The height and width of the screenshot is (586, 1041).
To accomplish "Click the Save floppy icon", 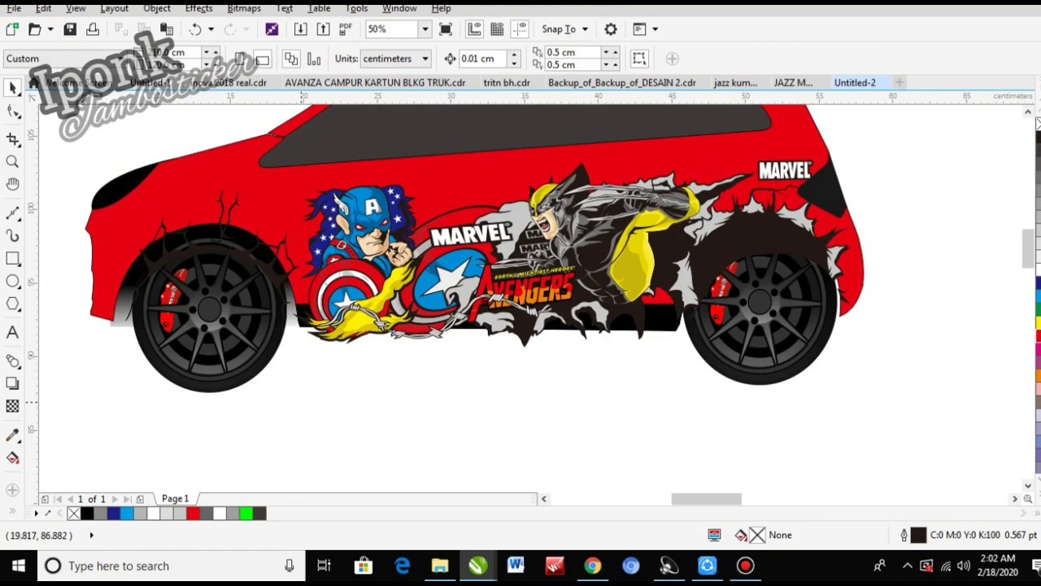I will click(70, 29).
